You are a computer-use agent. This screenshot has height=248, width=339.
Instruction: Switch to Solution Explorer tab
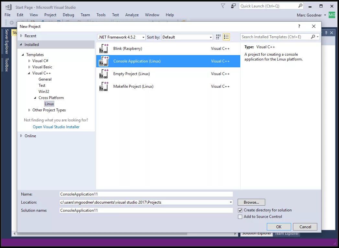click(x=256, y=233)
